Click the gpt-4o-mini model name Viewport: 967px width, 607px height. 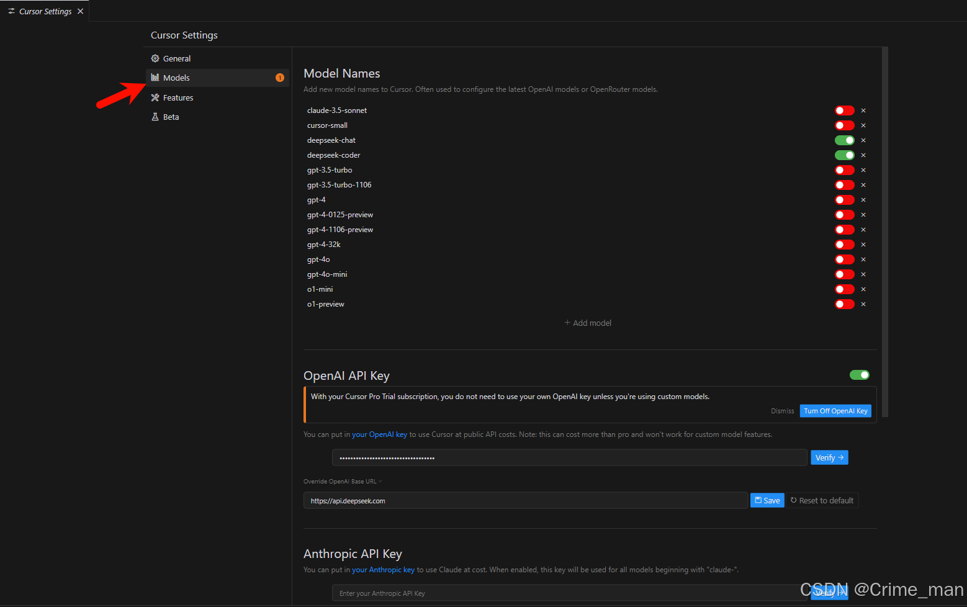(327, 274)
